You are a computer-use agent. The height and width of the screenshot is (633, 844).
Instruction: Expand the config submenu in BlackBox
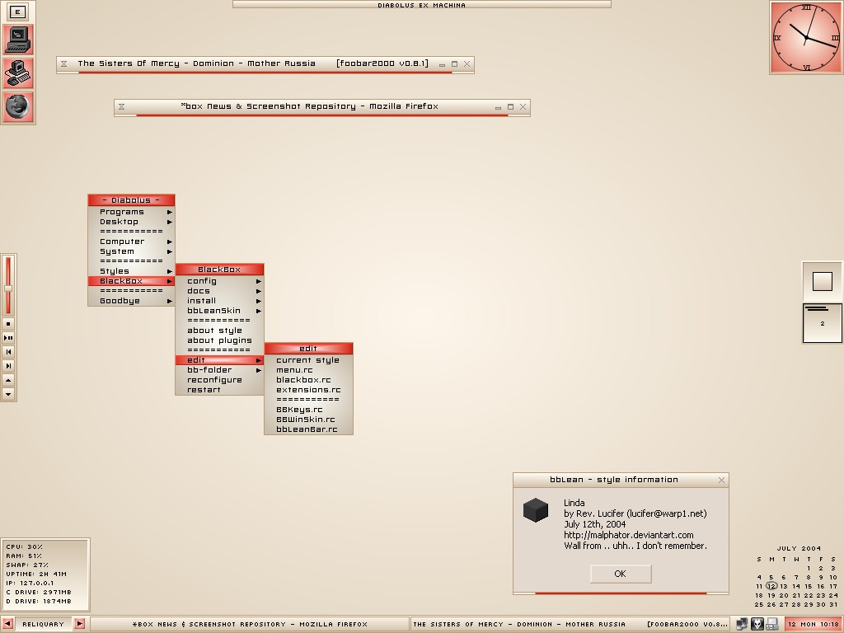(x=219, y=281)
